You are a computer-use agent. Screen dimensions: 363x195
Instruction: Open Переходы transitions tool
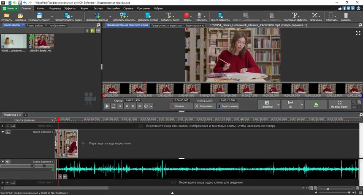pos(316,17)
